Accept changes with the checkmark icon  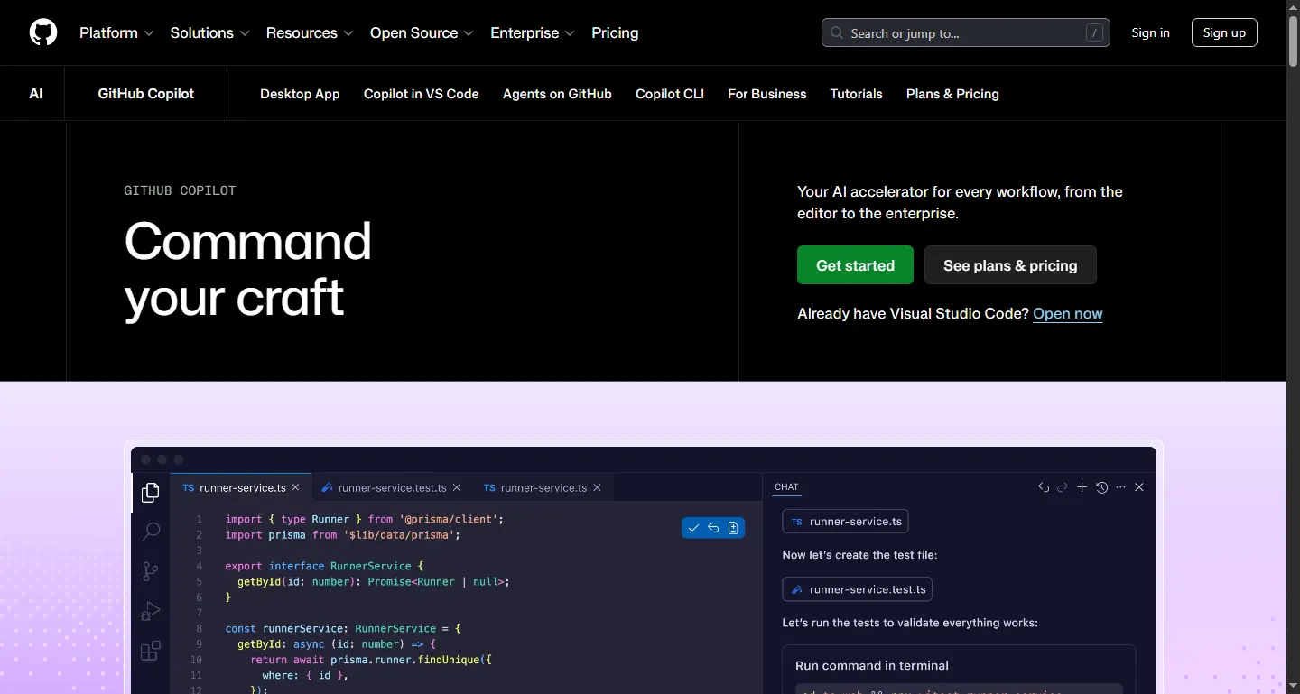pos(693,528)
